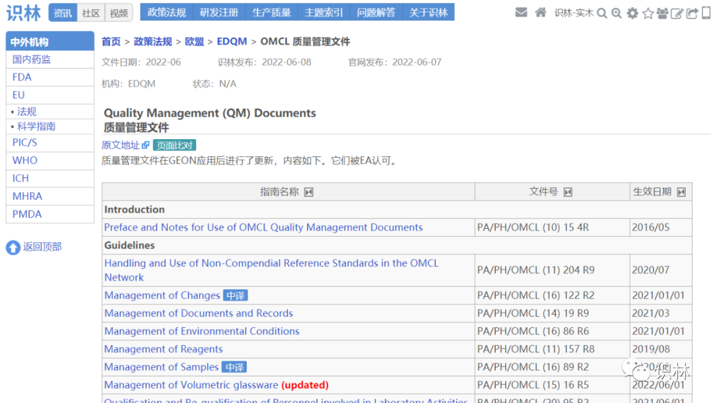713x403 pixels.
Task: Go to home via house icon
Action: tap(541, 13)
